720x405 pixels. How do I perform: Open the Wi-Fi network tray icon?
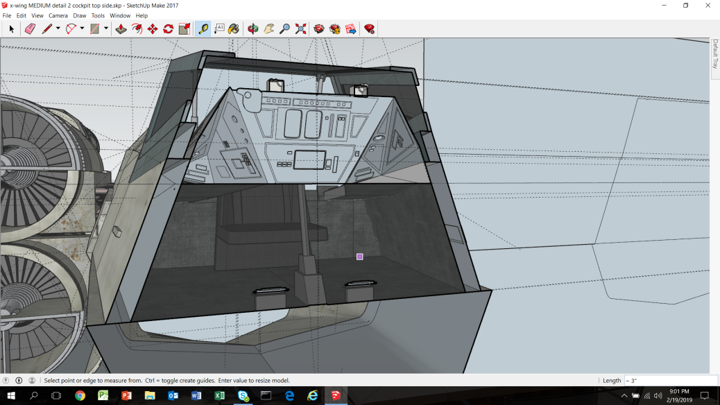[x=647, y=396]
